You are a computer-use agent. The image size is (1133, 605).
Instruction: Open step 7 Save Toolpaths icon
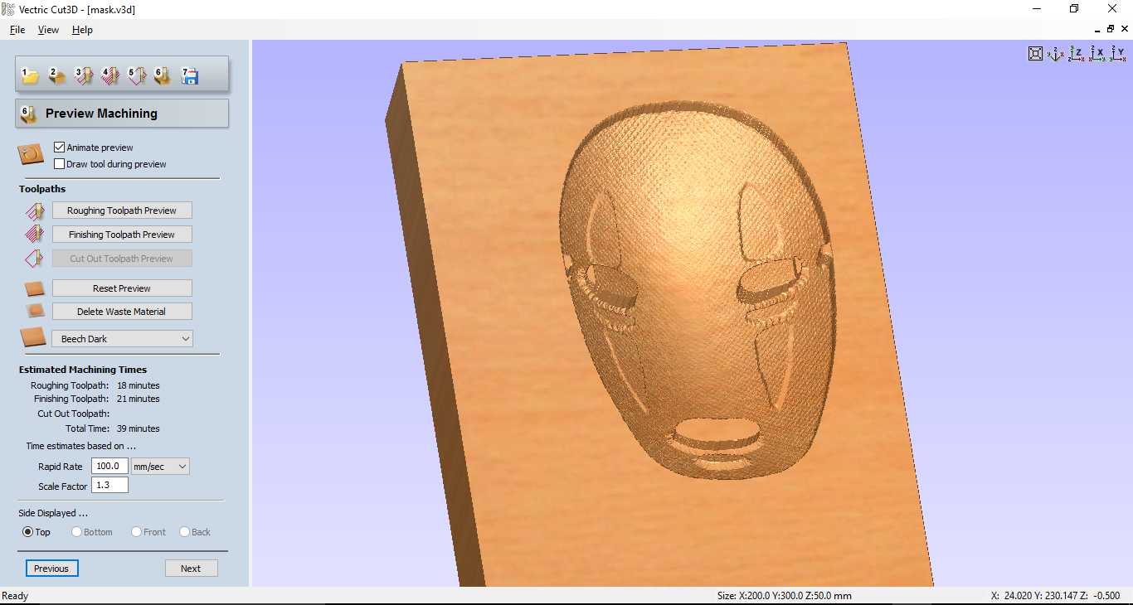point(189,75)
